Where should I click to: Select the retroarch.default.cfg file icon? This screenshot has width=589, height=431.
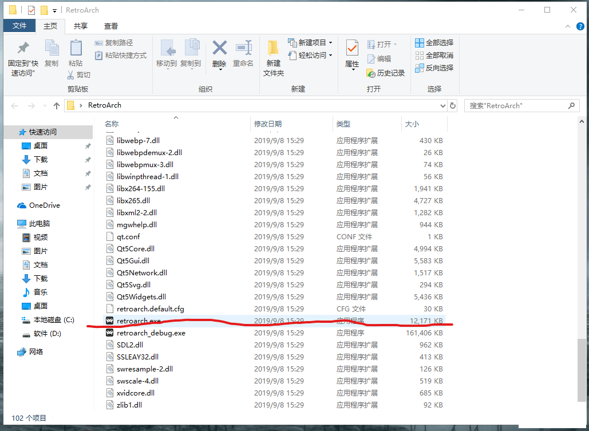[x=110, y=309]
